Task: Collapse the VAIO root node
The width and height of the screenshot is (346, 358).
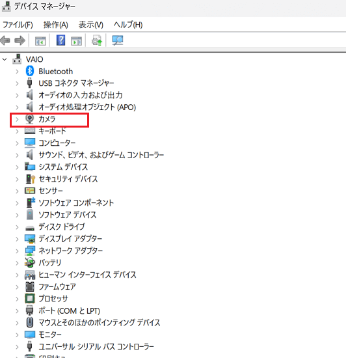Action: (5, 60)
